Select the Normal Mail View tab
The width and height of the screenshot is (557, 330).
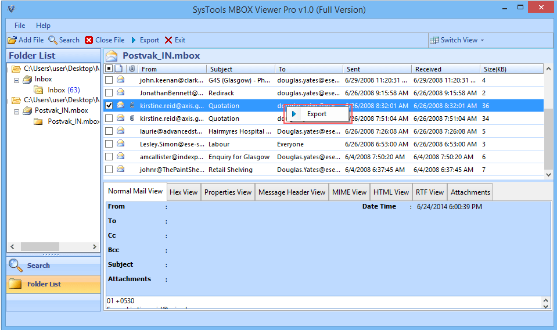coord(135,191)
